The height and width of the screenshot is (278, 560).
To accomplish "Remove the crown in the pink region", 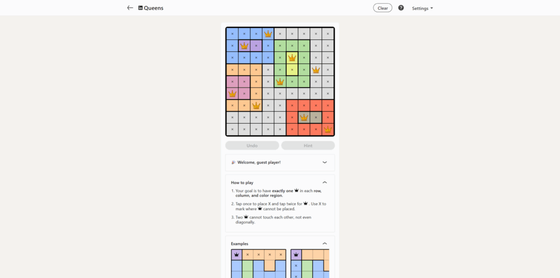I will pyautogui.click(x=232, y=94).
